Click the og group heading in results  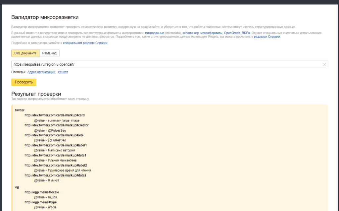[17, 187]
